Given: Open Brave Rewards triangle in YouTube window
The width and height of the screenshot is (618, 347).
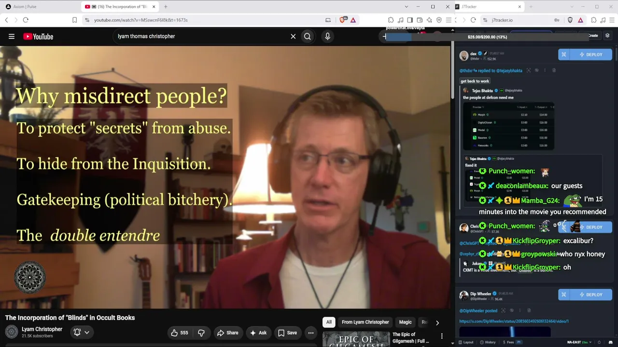Looking at the screenshot, I should coord(353,20).
